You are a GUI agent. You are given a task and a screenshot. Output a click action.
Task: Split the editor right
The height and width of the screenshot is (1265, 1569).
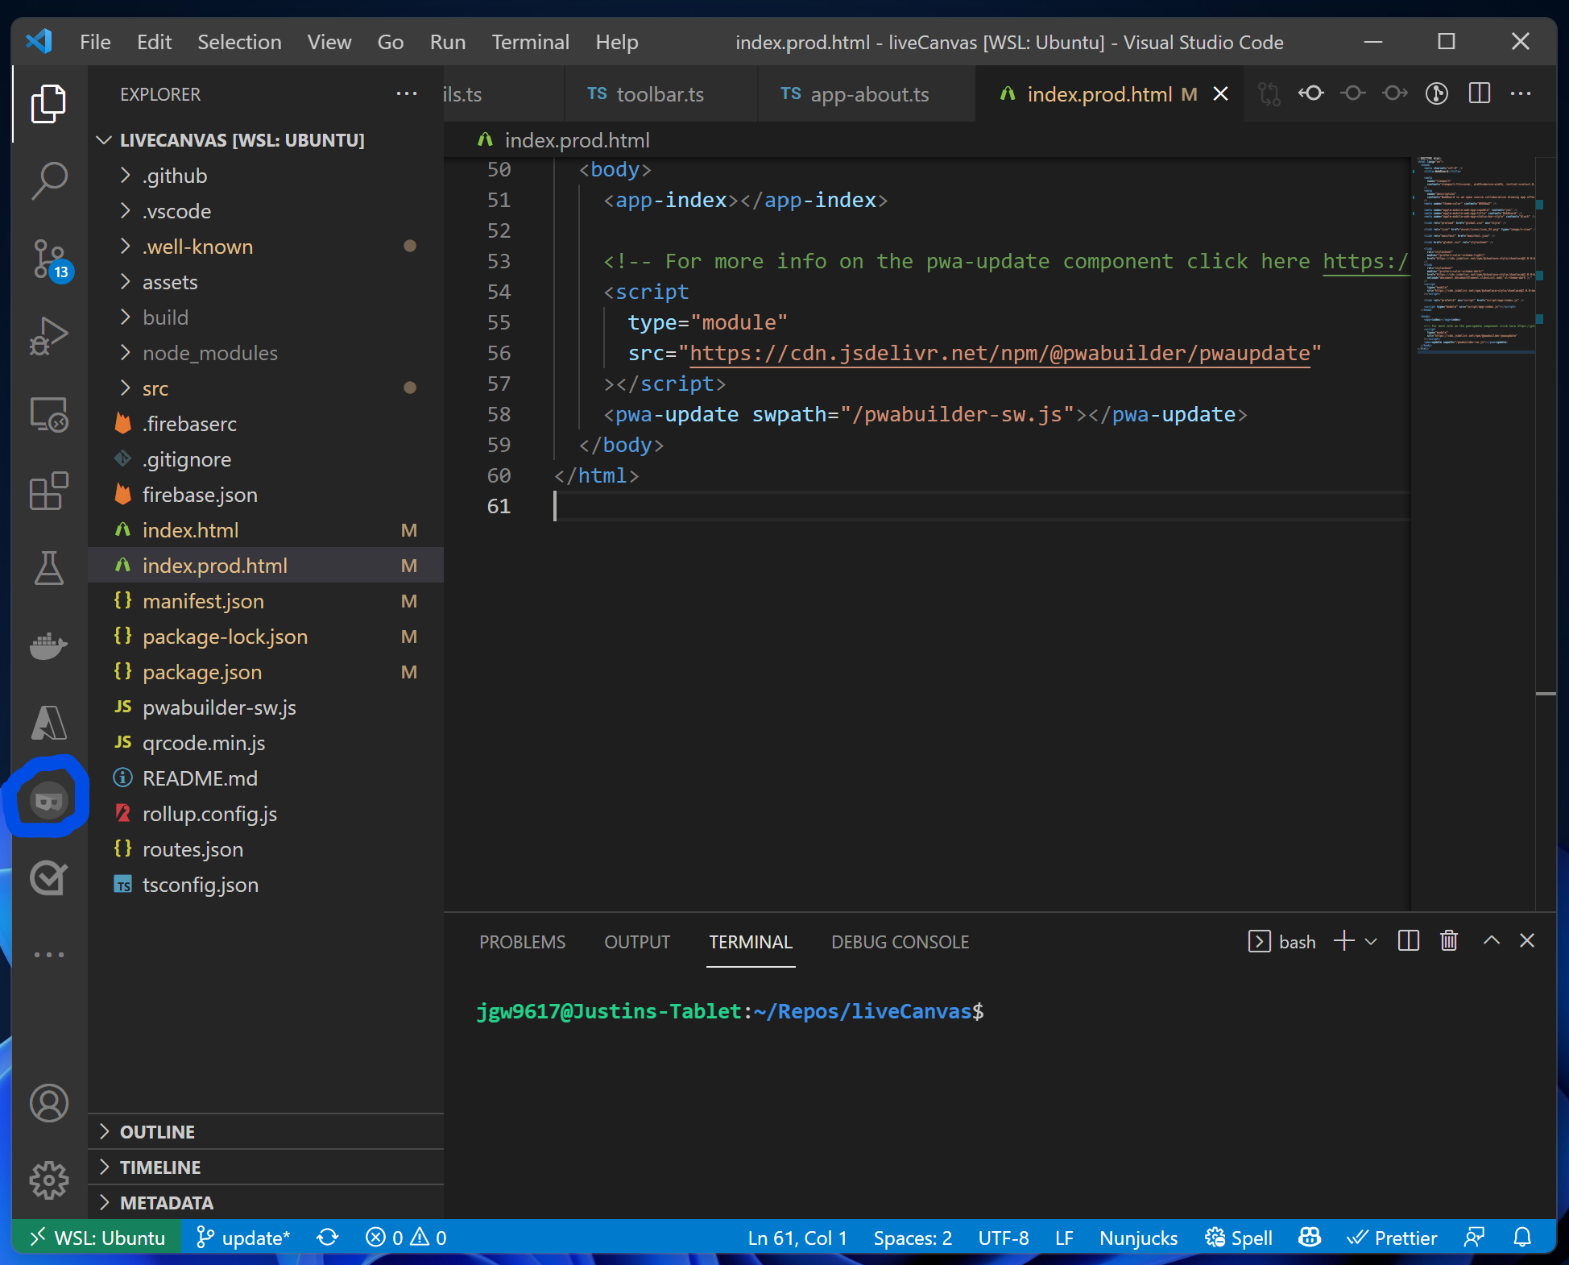pyautogui.click(x=1480, y=93)
